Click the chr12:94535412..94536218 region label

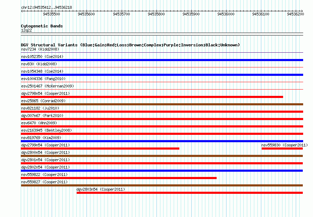[x=46, y=7]
